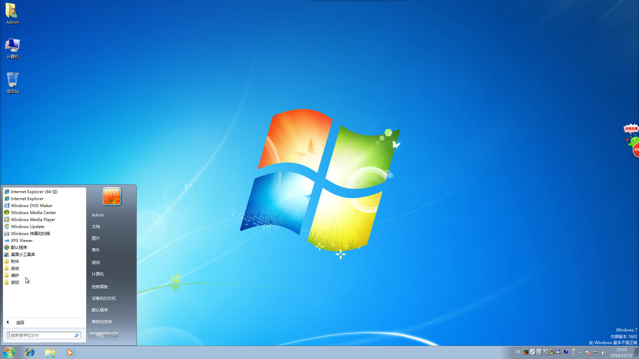This screenshot has height=359, width=639.
Task: Open the 计算机 desktop icon
Action: tap(12, 48)
